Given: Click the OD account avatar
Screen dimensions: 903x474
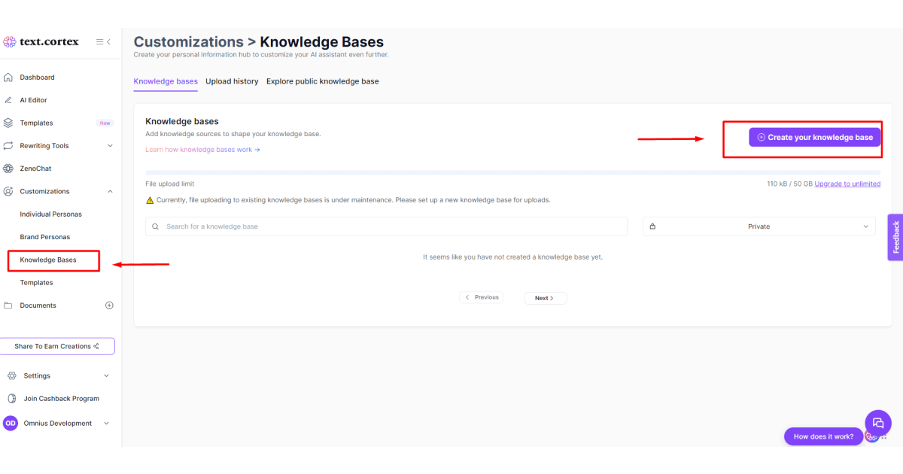Looking at the screenshot, I should 11,424.
